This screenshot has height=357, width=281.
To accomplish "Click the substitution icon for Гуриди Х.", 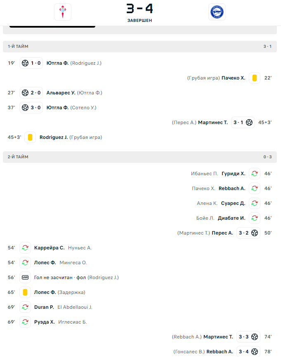I will pyautogui.click(x=255, y=174).
